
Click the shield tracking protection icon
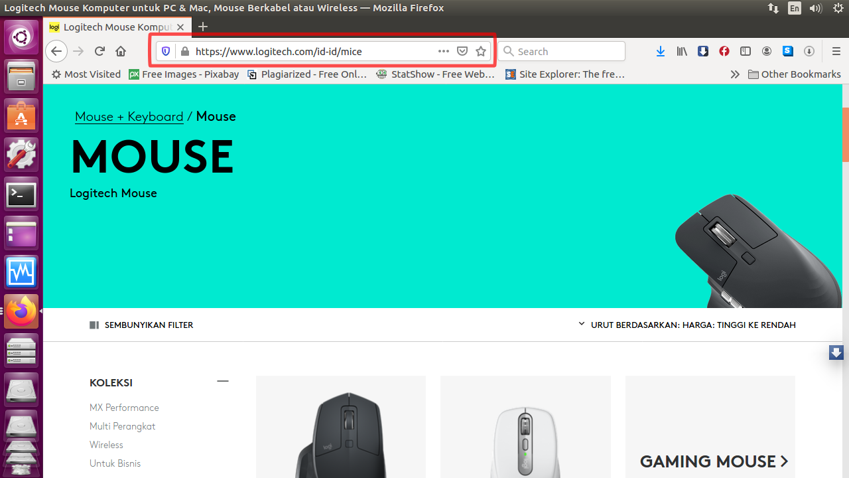tap(166, 51)
